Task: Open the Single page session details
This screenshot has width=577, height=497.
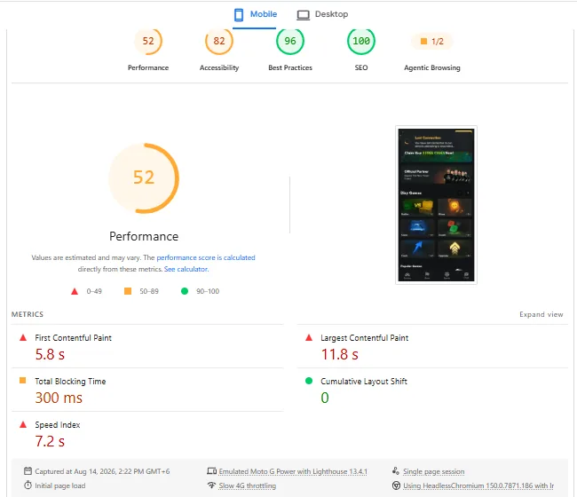Action: [x=434, y=471]
